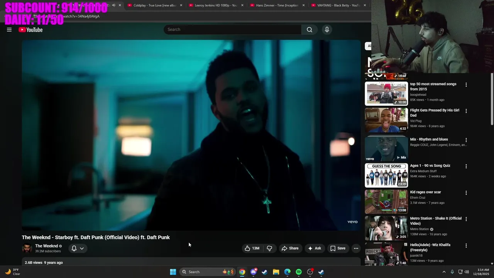Open The Weeknd channel name link
This screenshot has width=494, height=278.
coord(46,246)
